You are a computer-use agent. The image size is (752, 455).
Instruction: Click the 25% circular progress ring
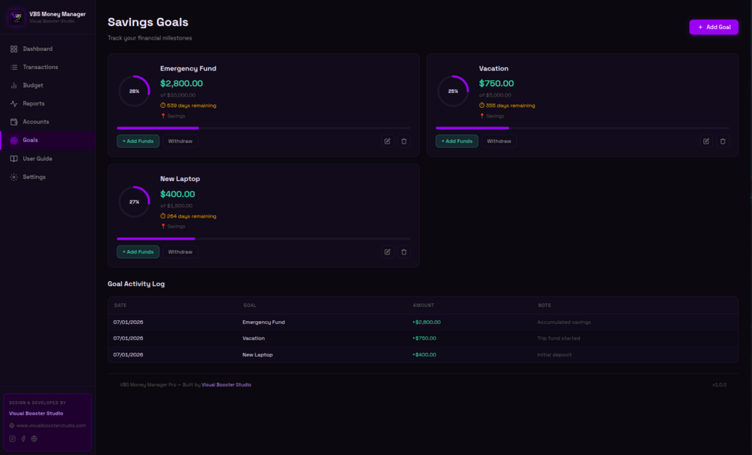tap(453, 91)
